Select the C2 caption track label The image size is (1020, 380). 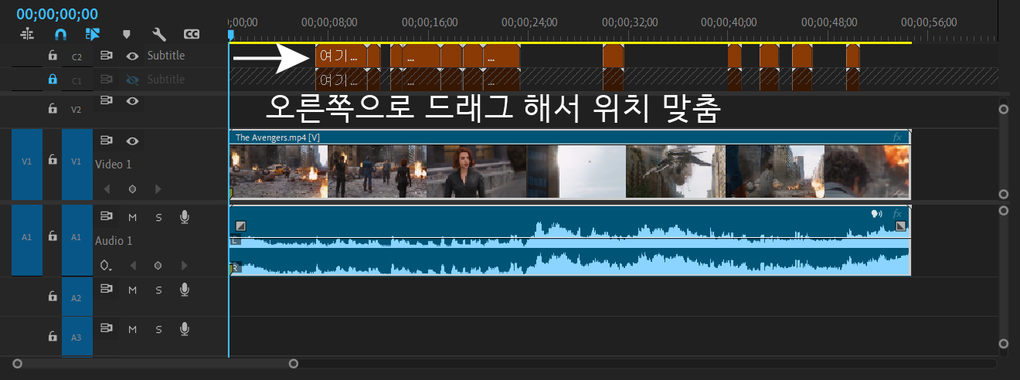(x=76, y=56)
